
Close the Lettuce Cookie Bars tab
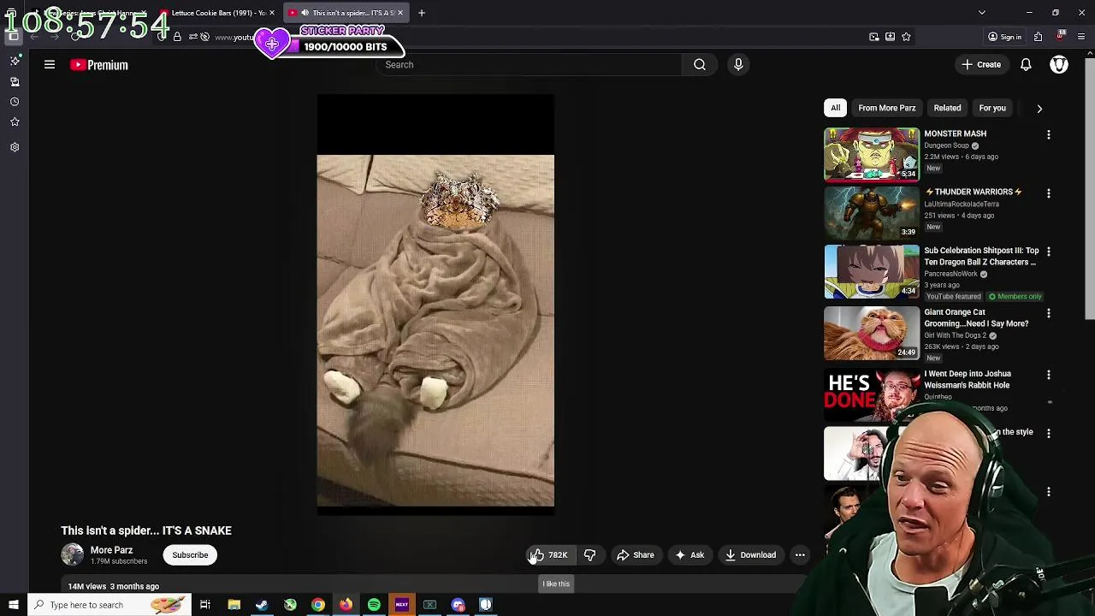pyautogui.click(x=272, y=13)
